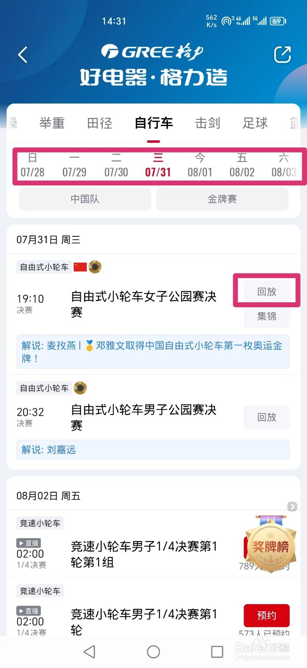Select the 足球 sport tab

[x=255, y=123]
